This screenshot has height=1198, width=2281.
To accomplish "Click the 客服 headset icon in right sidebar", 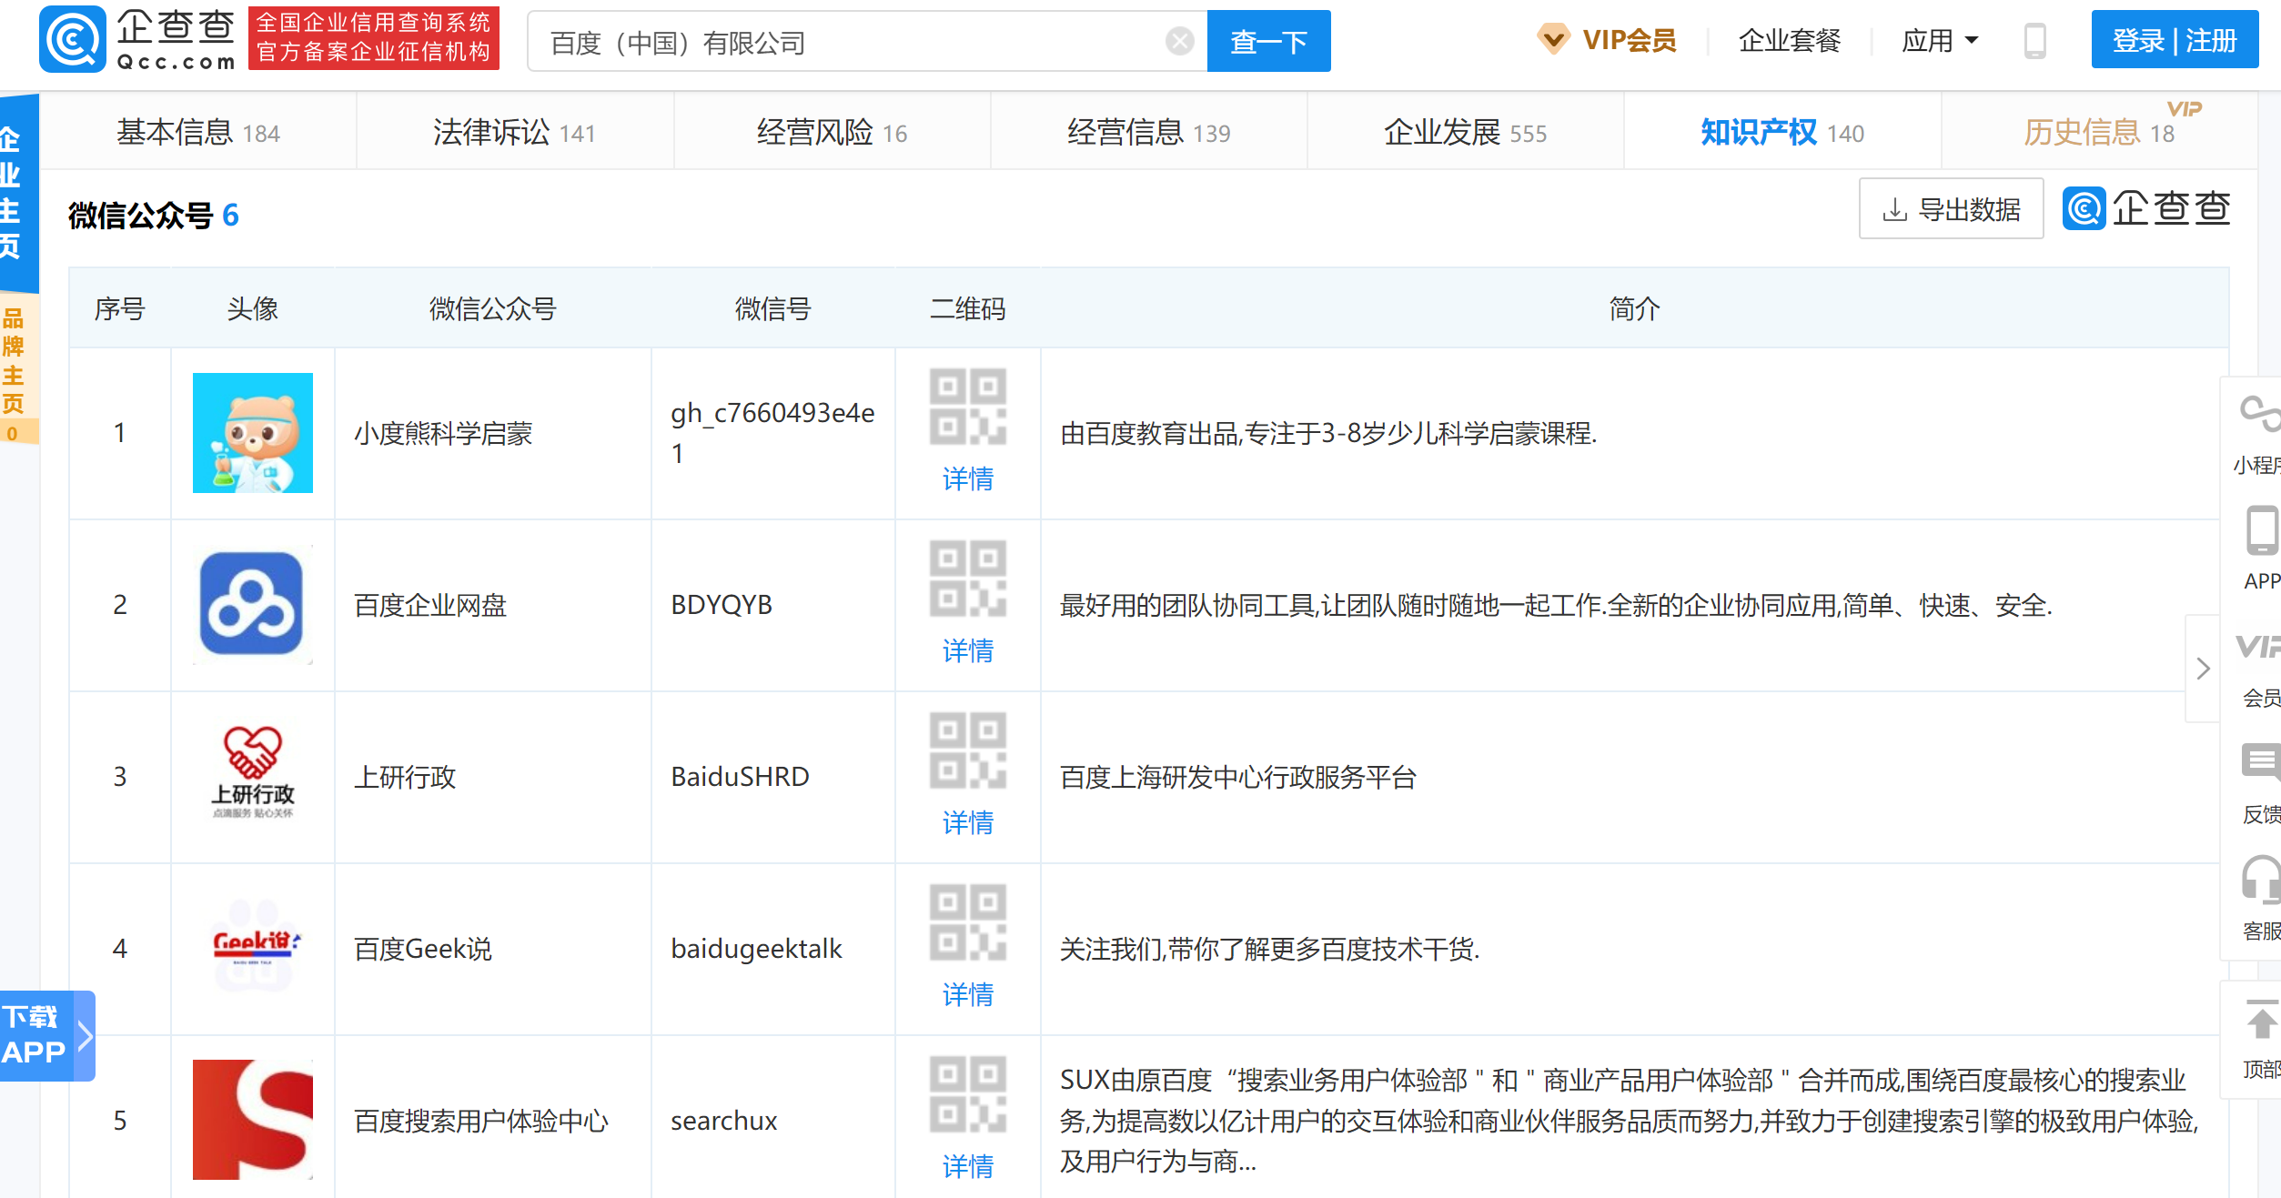I will coord(2261,879).
